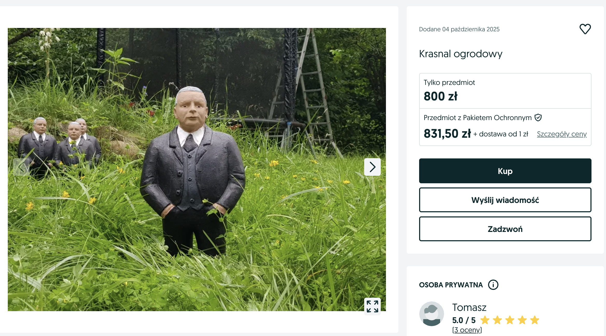
Task: Open seller Tomasz's avatar picture
Action: pos(432,314)
